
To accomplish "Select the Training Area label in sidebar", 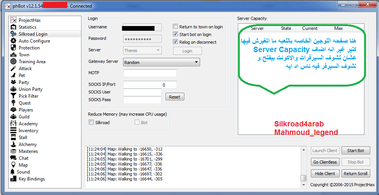I will point(32,62).
